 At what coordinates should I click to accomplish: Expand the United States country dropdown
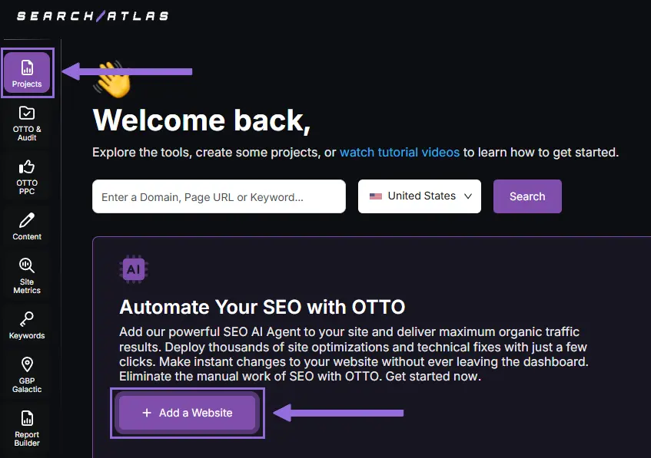pyautogui.click(x=420, y=196)
